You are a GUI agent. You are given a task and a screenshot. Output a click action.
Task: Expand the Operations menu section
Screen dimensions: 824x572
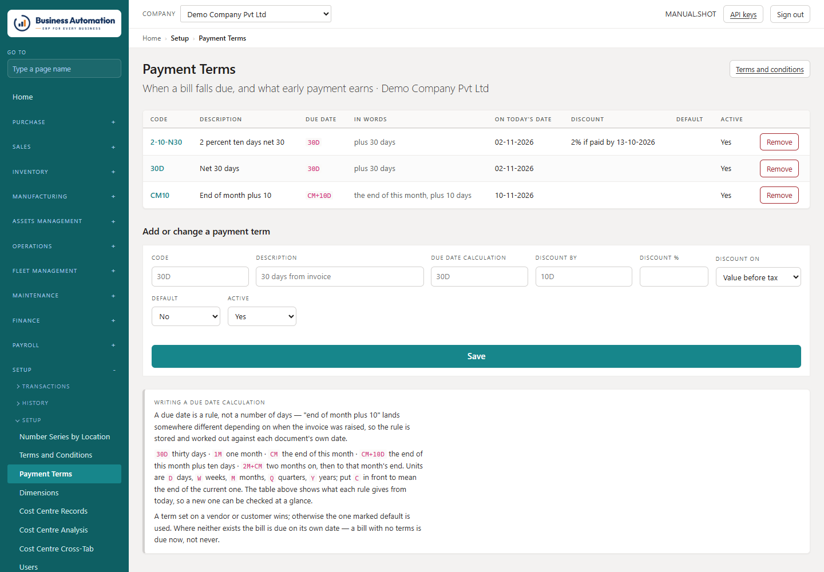tap(64, 246)
